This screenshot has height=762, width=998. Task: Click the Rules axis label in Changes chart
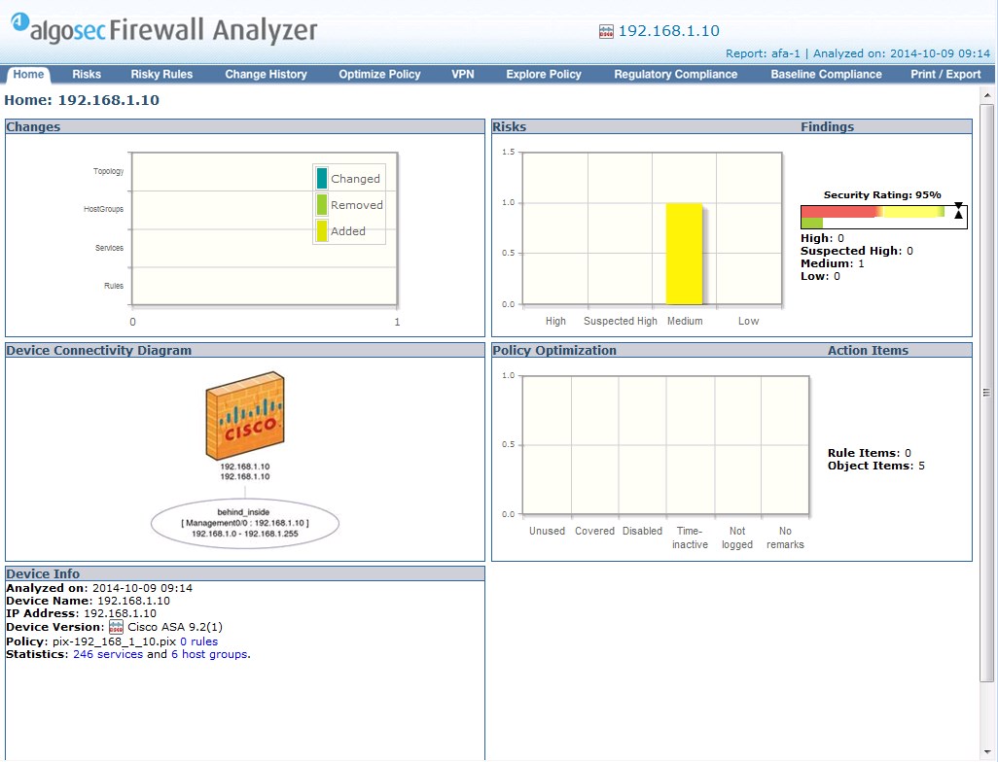point(114,286)
